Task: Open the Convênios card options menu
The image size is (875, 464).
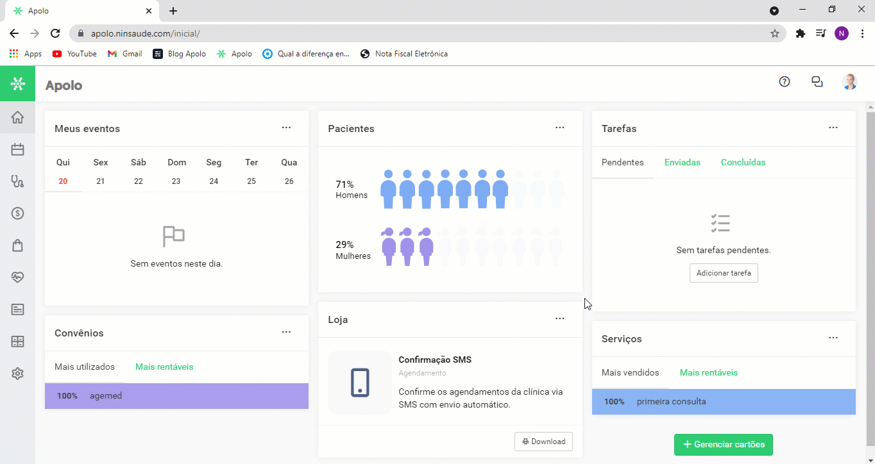Action: coord(286,332)
